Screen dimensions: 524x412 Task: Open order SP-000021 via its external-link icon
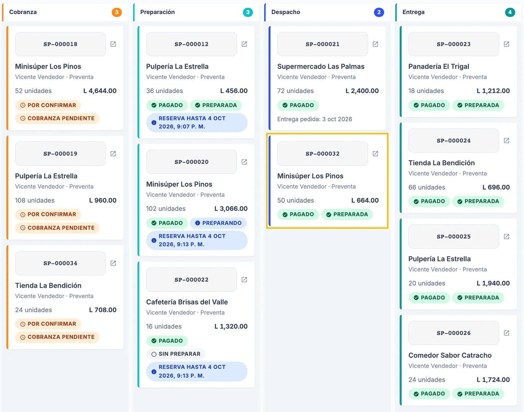(375, 44)
